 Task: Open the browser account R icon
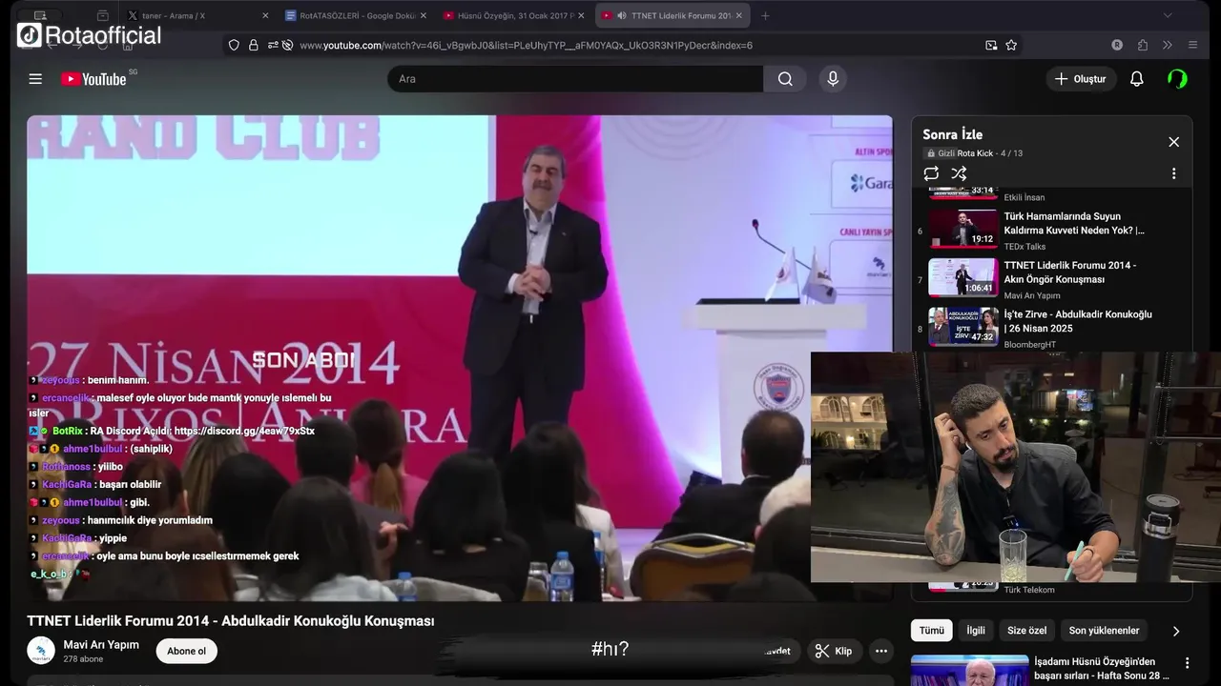1117,45
